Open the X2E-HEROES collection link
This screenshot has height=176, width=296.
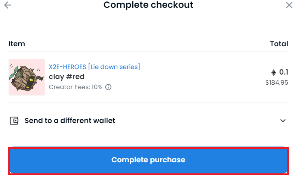pos(67,67)
